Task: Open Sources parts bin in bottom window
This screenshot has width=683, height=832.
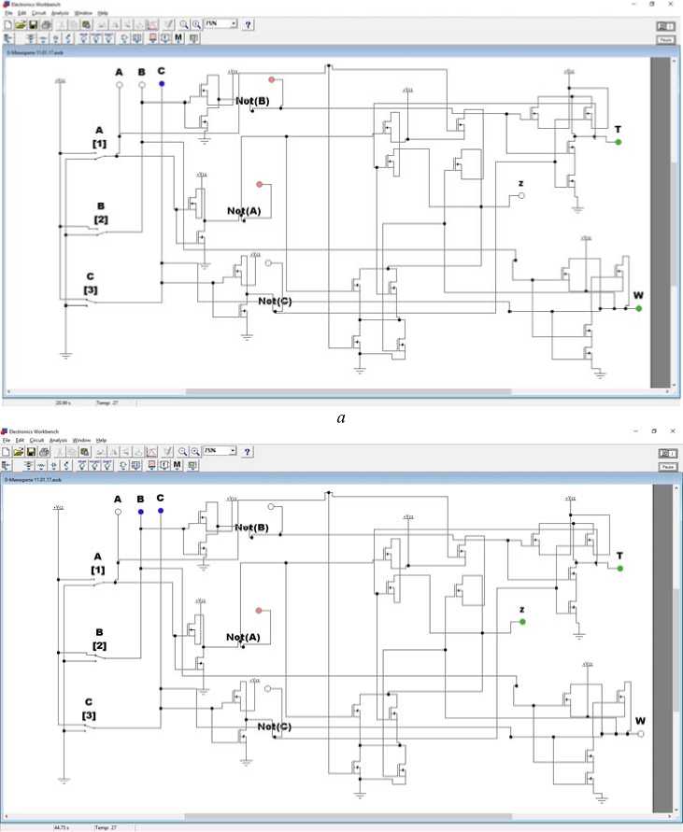Action: [x=28, y=465]
